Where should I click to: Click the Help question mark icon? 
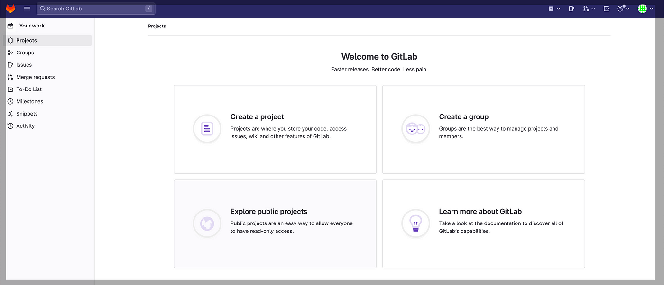(x=620, y=9)
